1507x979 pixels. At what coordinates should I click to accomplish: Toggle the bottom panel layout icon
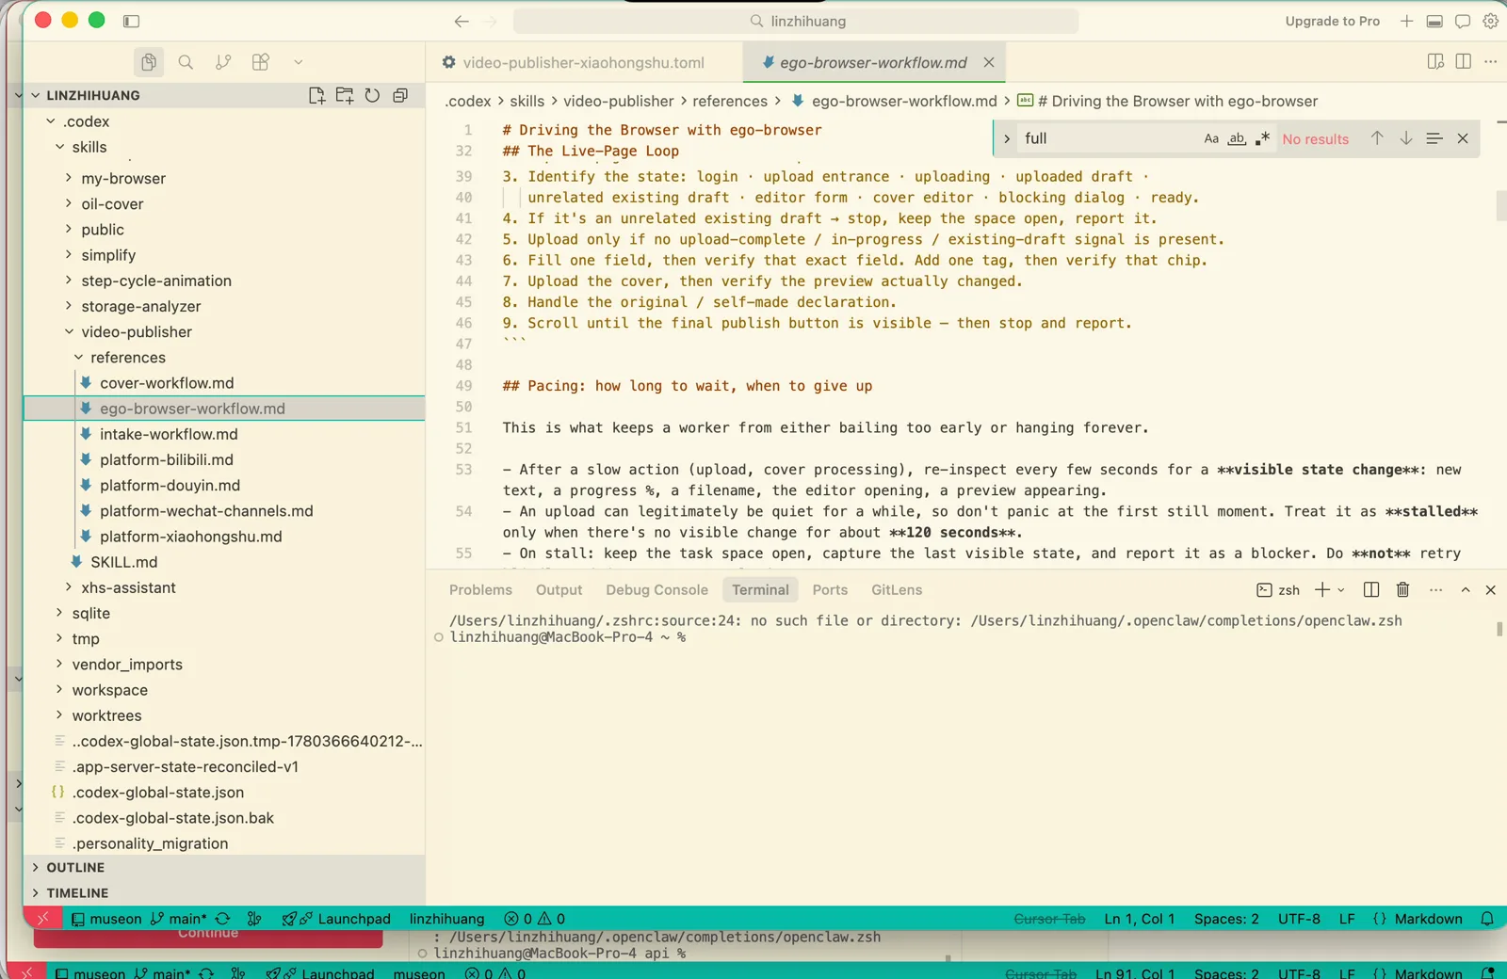[x=1434, y=21]
